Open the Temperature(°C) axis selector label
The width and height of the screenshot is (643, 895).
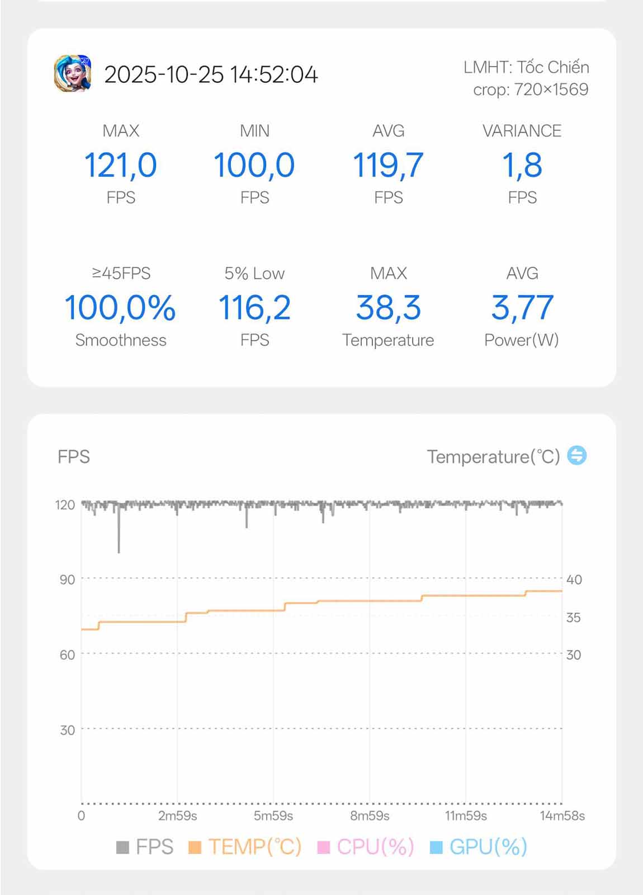pos(493,456)
